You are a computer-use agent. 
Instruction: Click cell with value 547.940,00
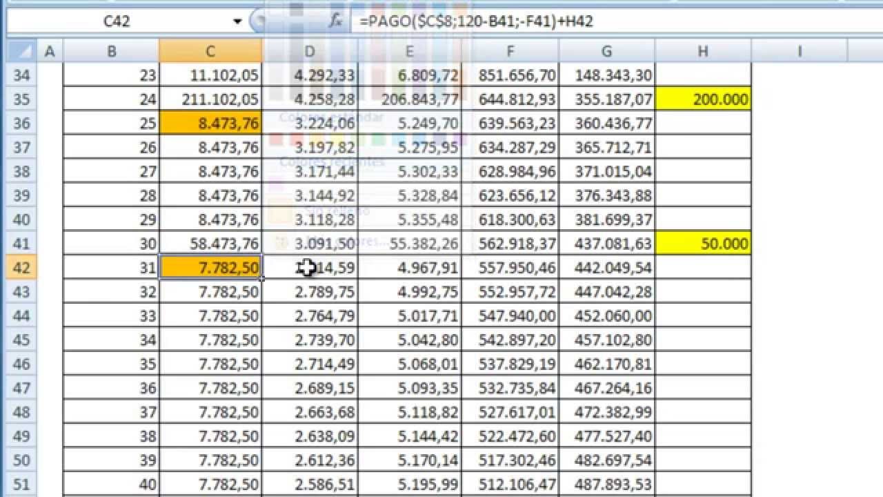pos(510,316)
